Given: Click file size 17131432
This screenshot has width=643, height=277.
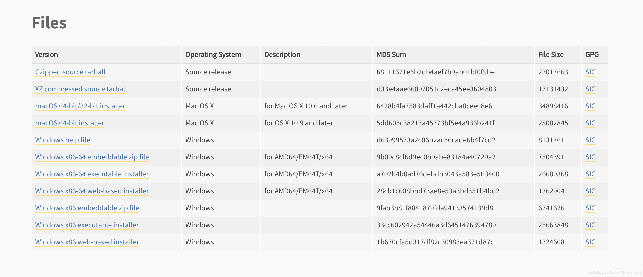Looking at the screenshot, I should pos(553,89).
